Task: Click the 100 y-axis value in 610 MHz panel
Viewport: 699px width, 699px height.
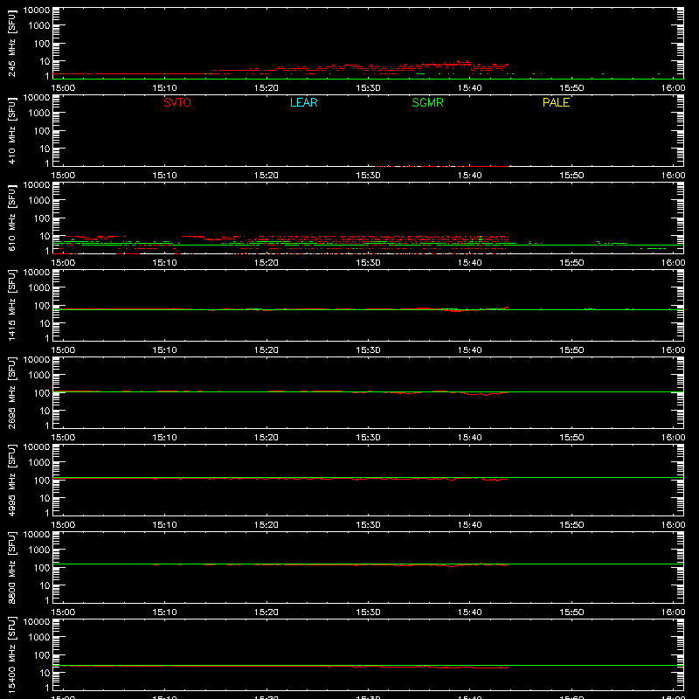Action: (42, 218)
